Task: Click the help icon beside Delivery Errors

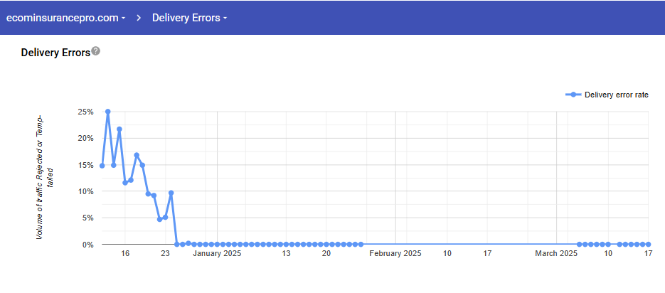Action: pos(96,51)
